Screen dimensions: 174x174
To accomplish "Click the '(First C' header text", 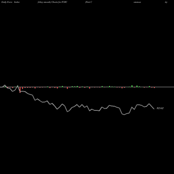I will point(89,2).
